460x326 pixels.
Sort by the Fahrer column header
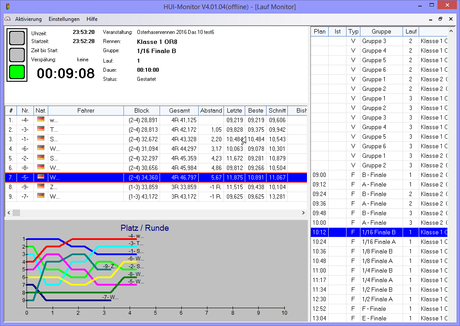(x=86, y=110)
